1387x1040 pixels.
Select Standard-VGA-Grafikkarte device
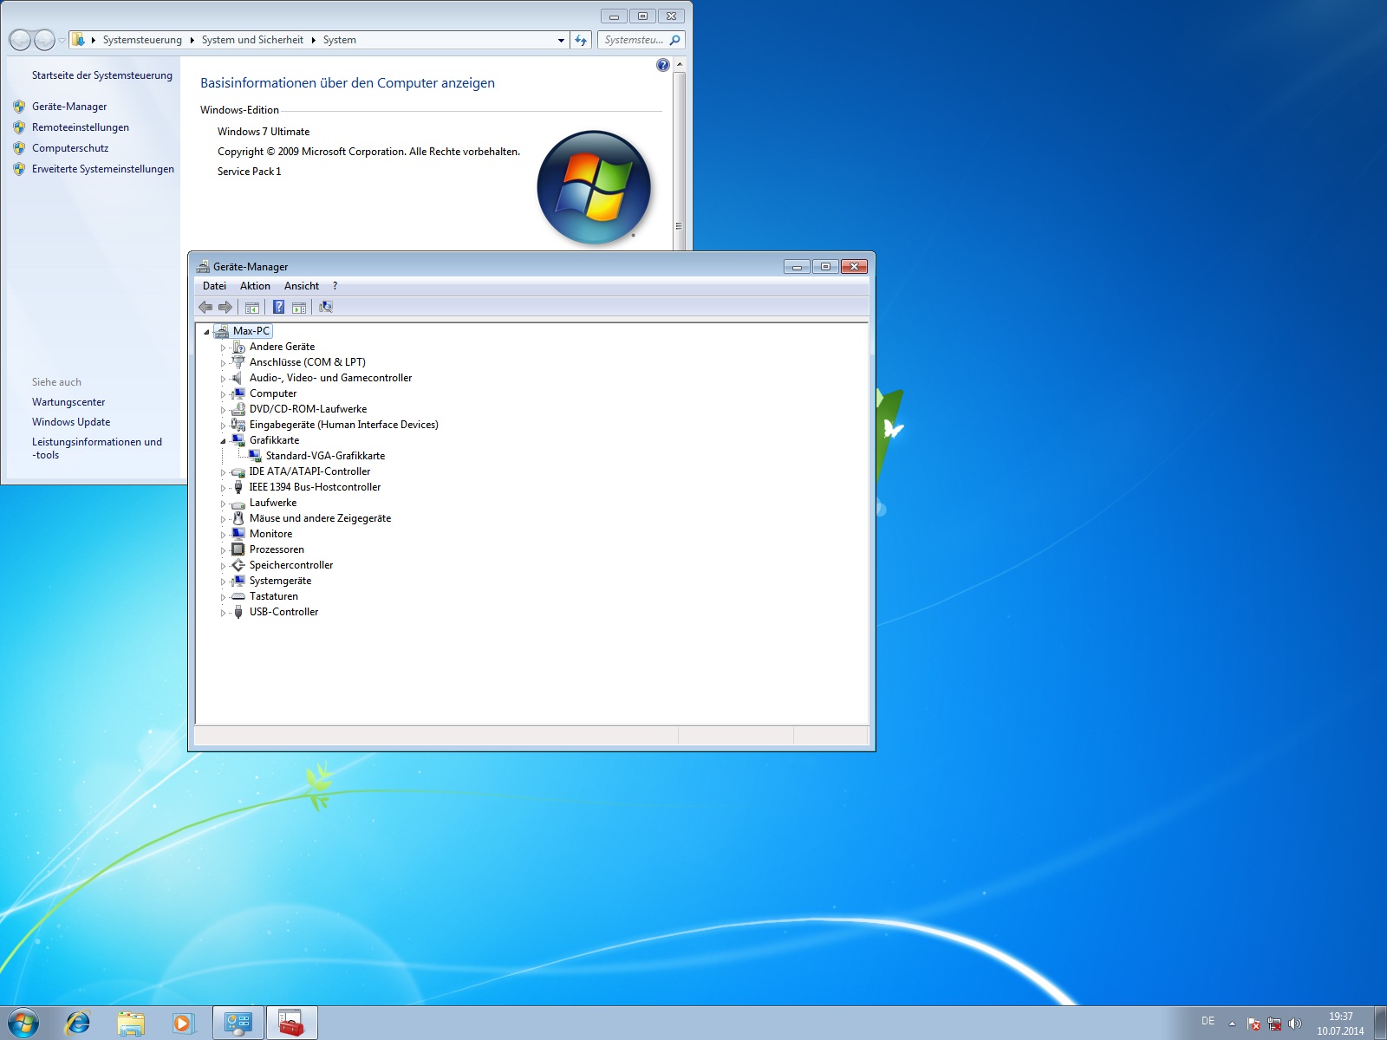[x=325, y=456]
